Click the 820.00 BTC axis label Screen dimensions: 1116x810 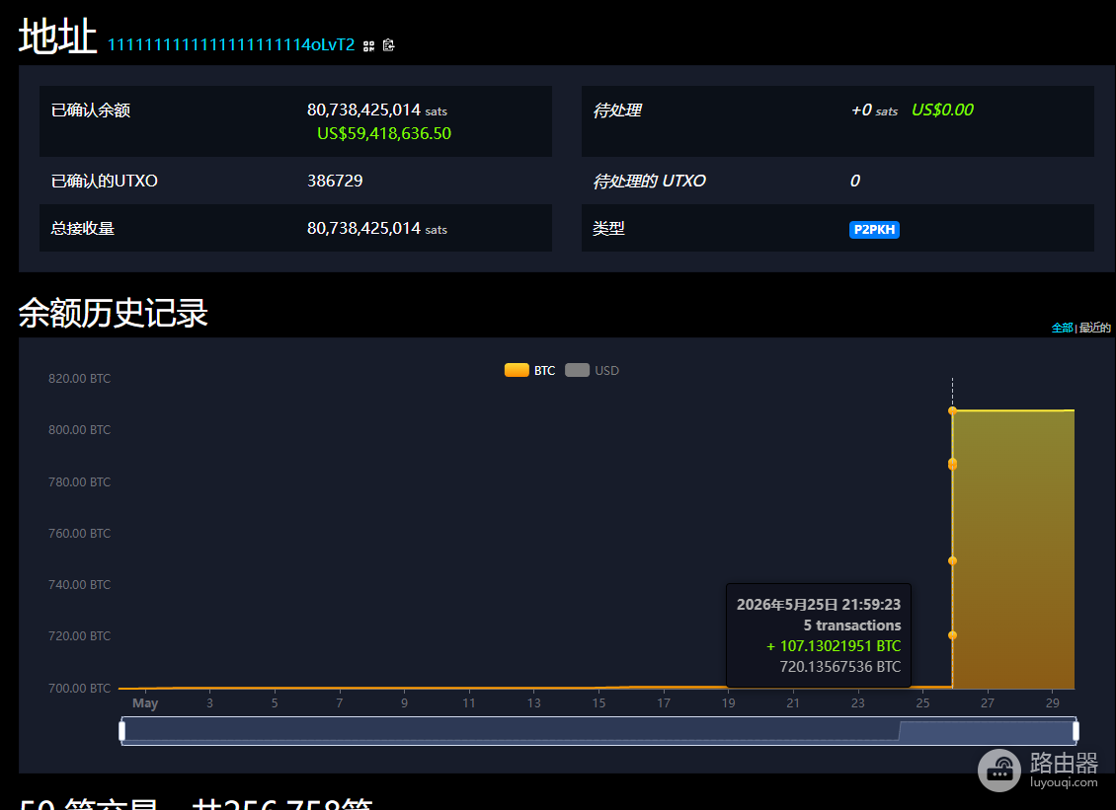[79, 378]
